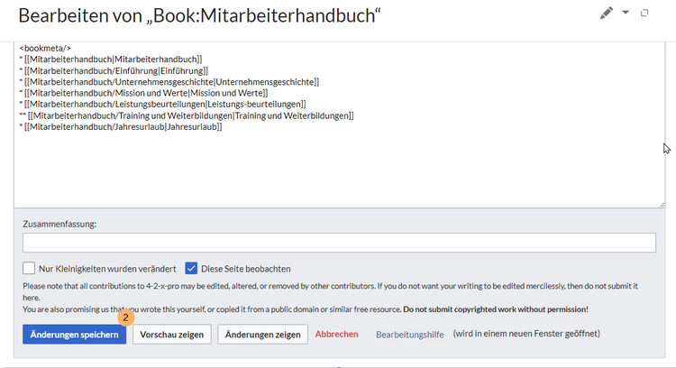Open the 'Bearbeitungshilfe' help link

[409, 335]
